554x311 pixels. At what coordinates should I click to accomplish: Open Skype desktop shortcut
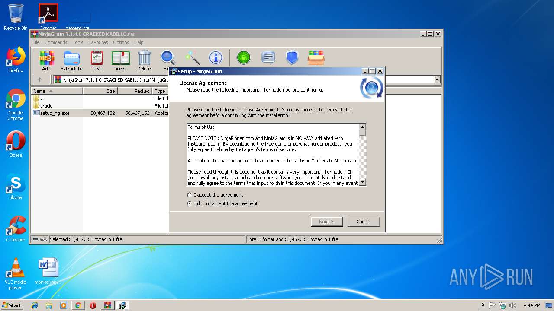point(16,187)
